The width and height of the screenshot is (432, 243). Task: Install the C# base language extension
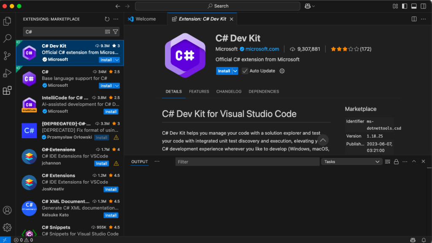pyautogui.click(x=106, y=86)
